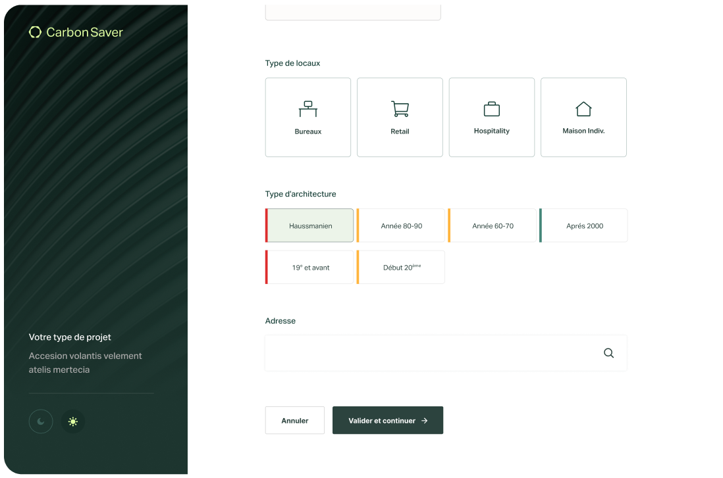The height and width of the screenshot is (478, 723).
Task: Select the Début 20ème architecture style
Action: point(401,267)
